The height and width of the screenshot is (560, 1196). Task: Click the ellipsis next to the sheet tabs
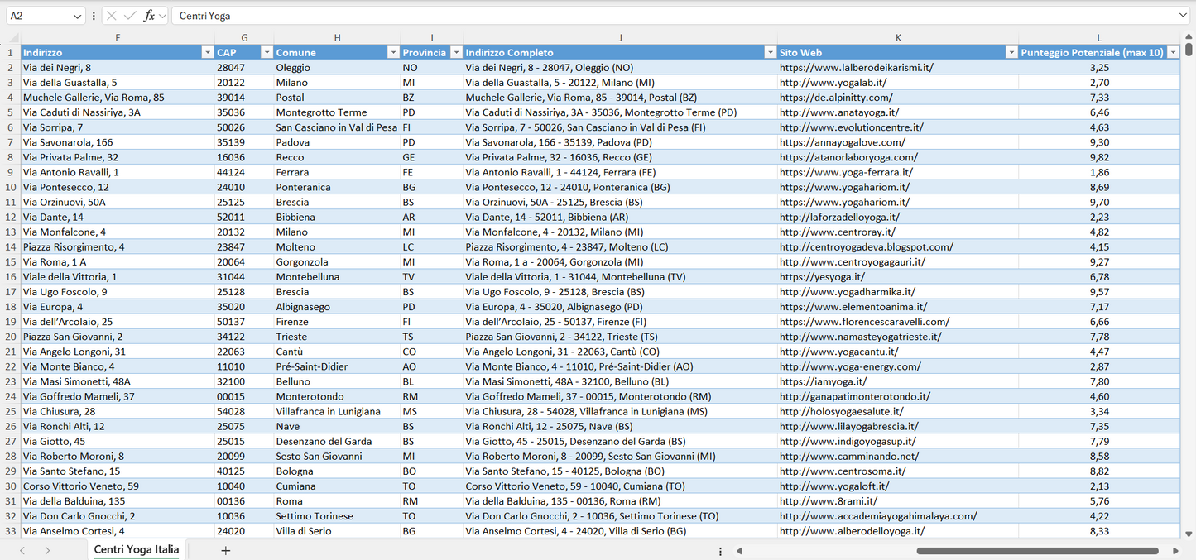tap(719, 549)
